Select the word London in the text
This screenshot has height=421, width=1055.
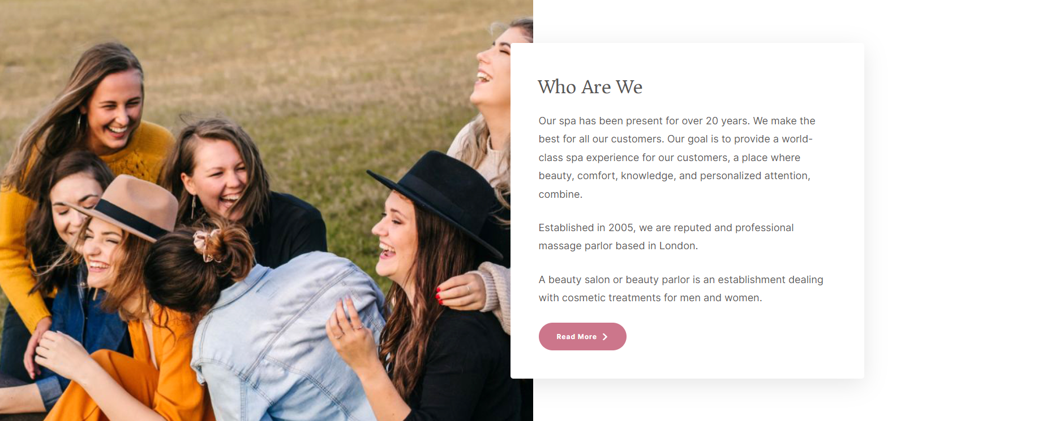click(677, 245)
